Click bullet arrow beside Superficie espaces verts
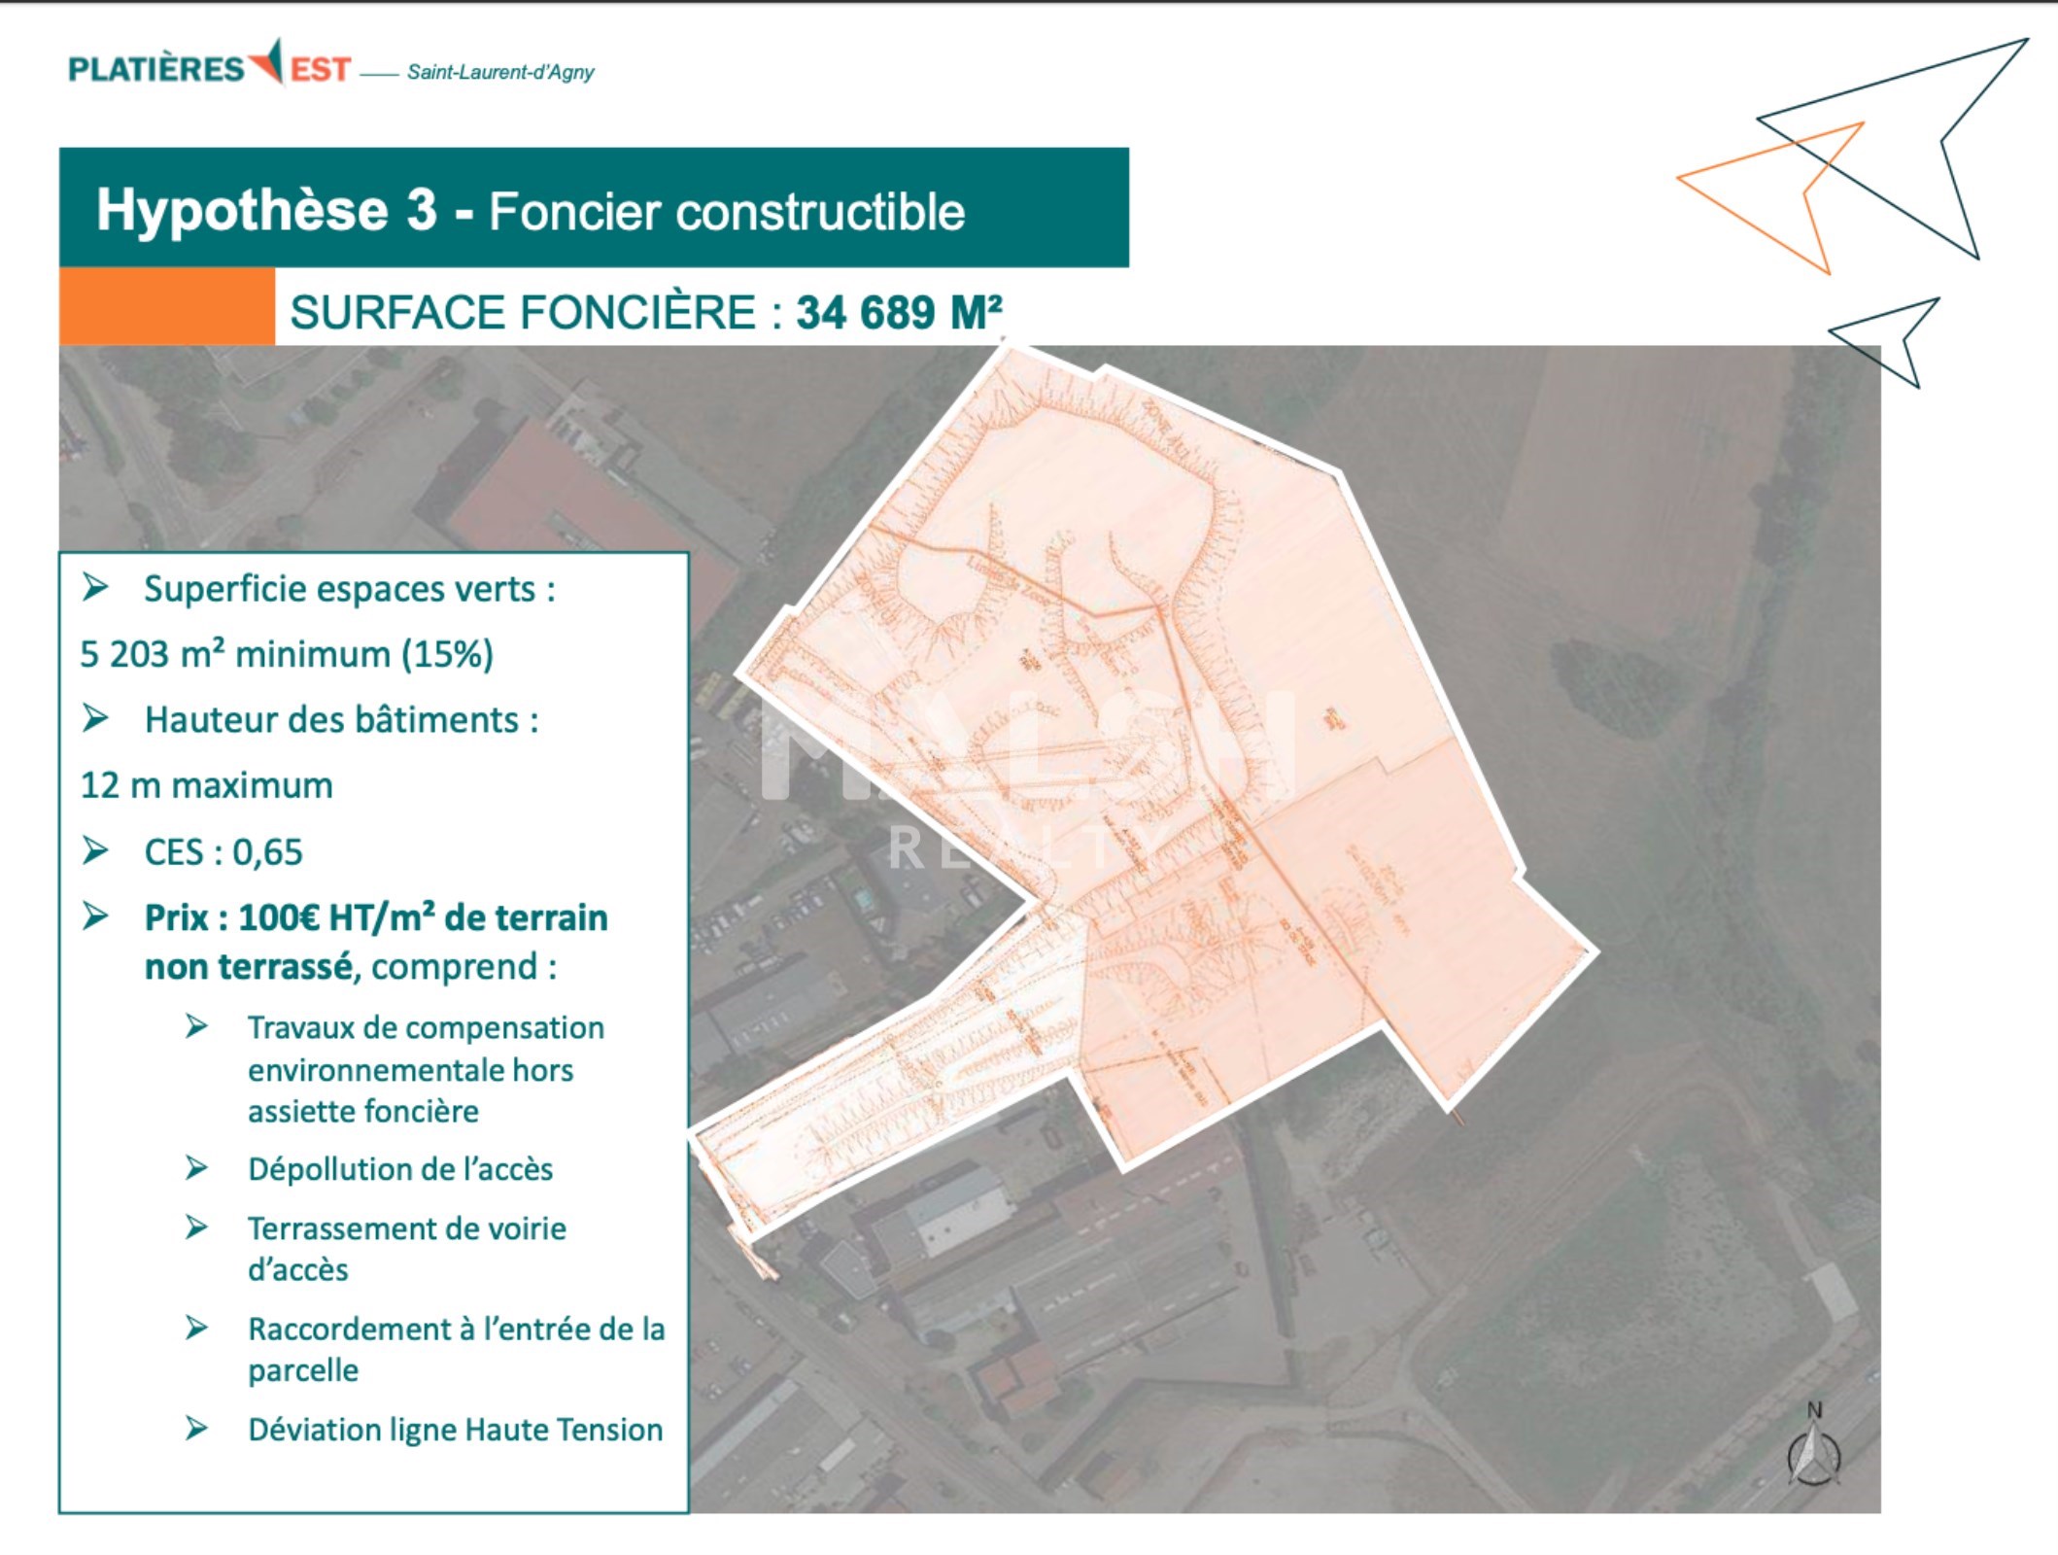 pos(95,587)
